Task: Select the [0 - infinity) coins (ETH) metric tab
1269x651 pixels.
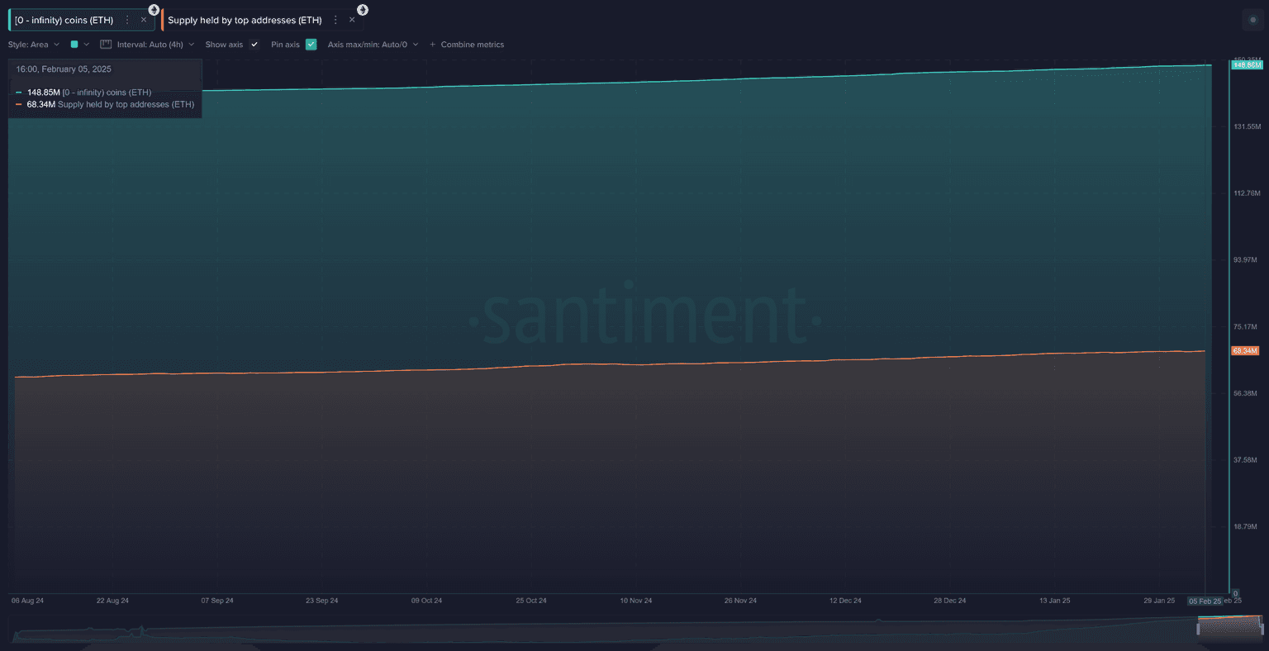Action: (x=64, y=20)
